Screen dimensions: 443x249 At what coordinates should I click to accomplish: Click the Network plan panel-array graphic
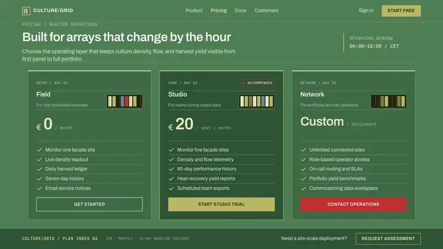click(389, 101)
